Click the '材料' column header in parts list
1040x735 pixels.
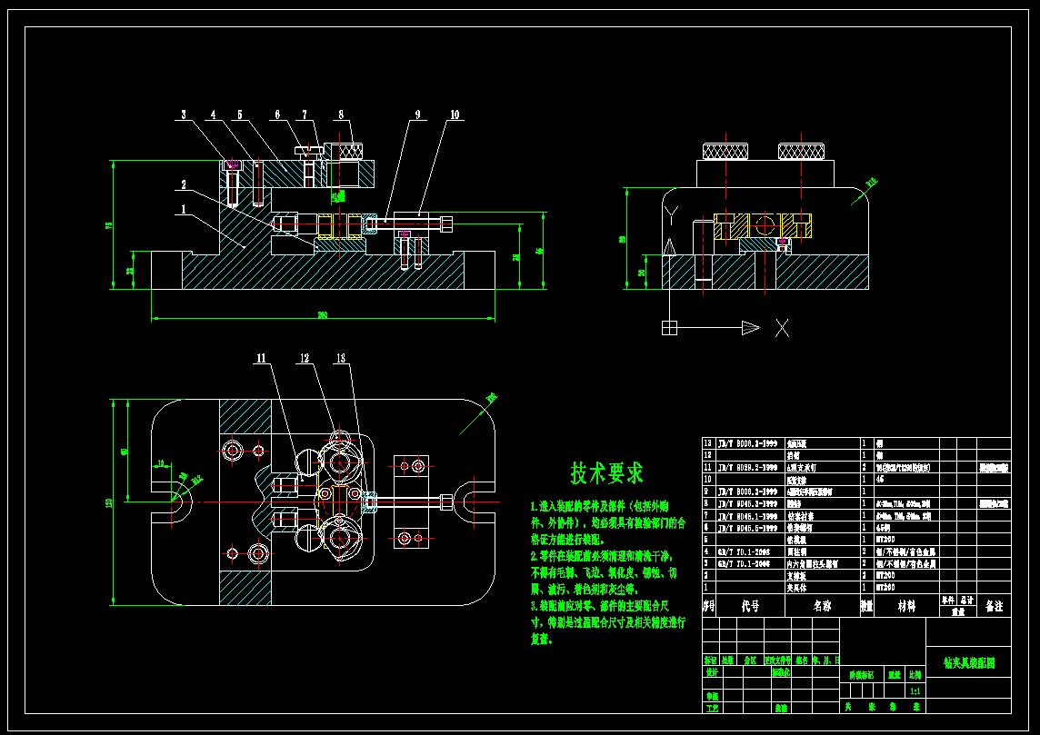(x=906, y=606)
